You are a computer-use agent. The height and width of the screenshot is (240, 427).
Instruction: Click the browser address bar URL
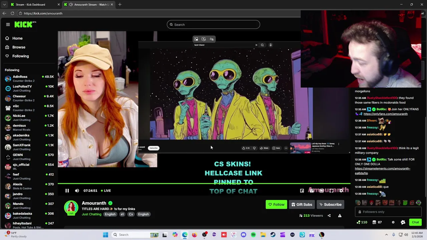[x=43, y=13]
